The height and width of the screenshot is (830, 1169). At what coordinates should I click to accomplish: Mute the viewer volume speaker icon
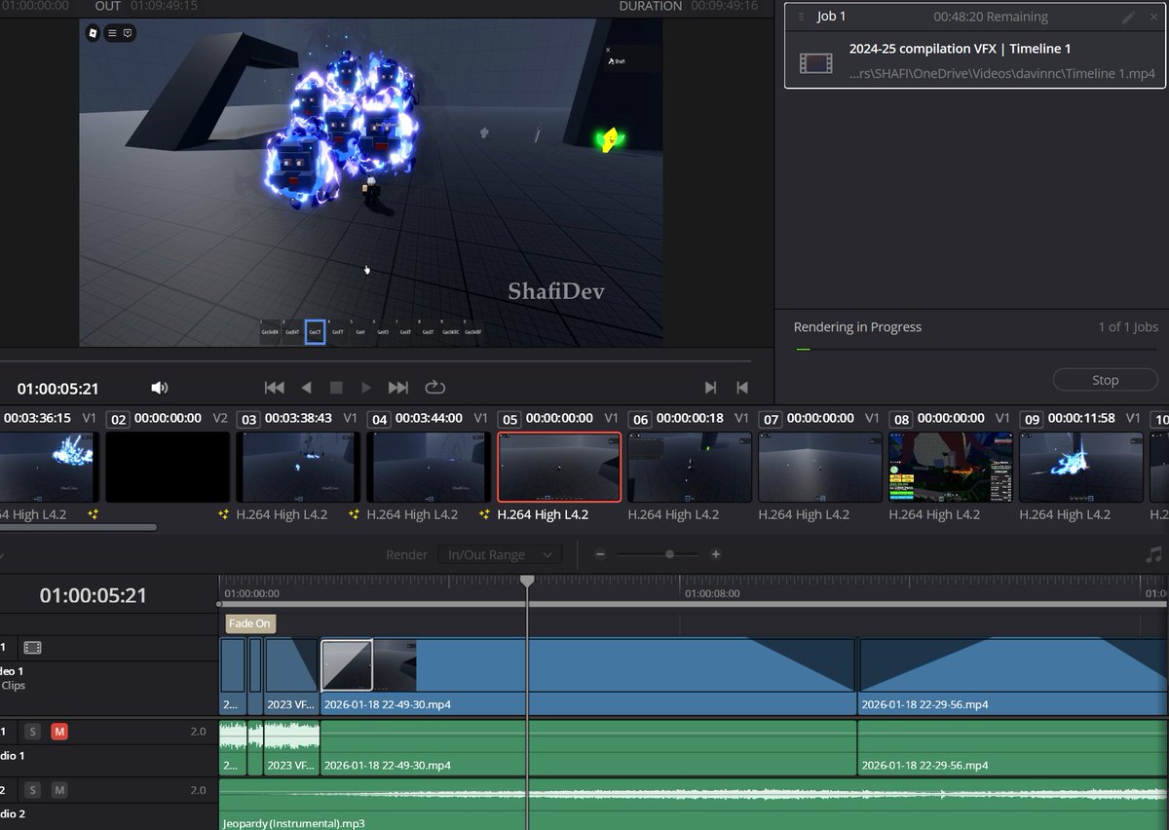160,388
